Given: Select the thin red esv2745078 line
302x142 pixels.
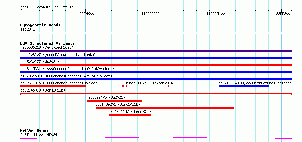Looking at the screenshot, I should [x=156, y=94].
